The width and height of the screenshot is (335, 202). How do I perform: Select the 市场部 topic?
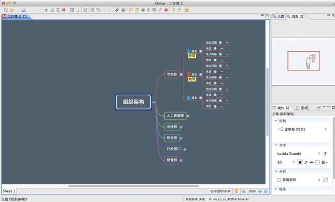point(172,74)
